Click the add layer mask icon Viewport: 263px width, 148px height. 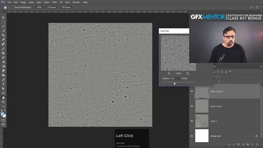(238, 144)
